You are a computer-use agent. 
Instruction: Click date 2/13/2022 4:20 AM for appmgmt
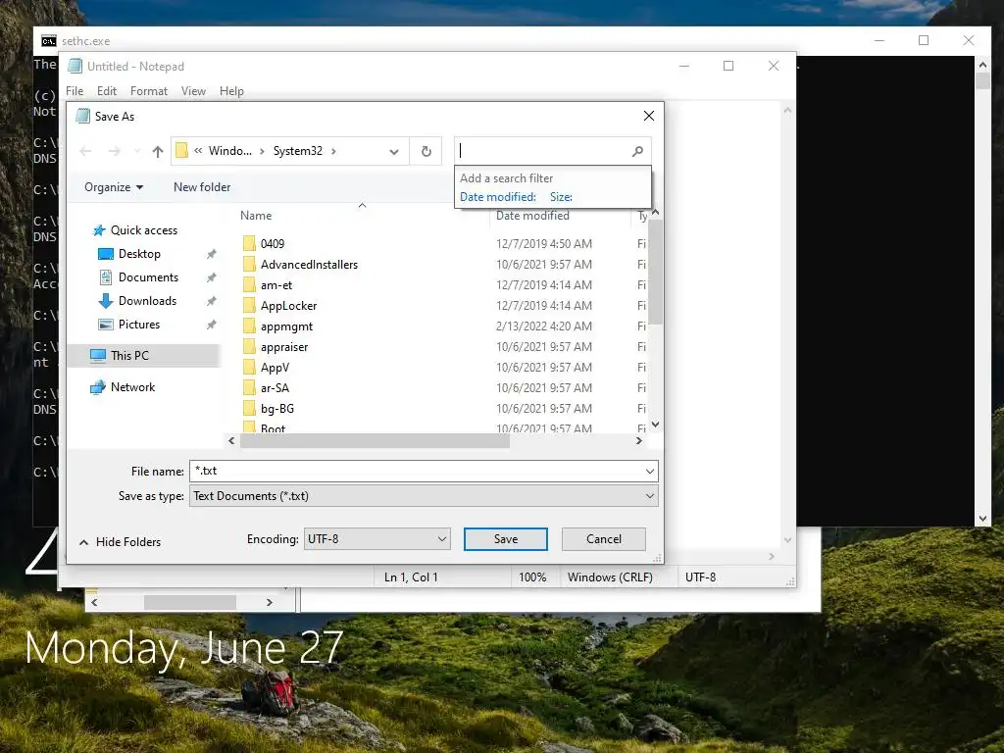coord(543,326)
